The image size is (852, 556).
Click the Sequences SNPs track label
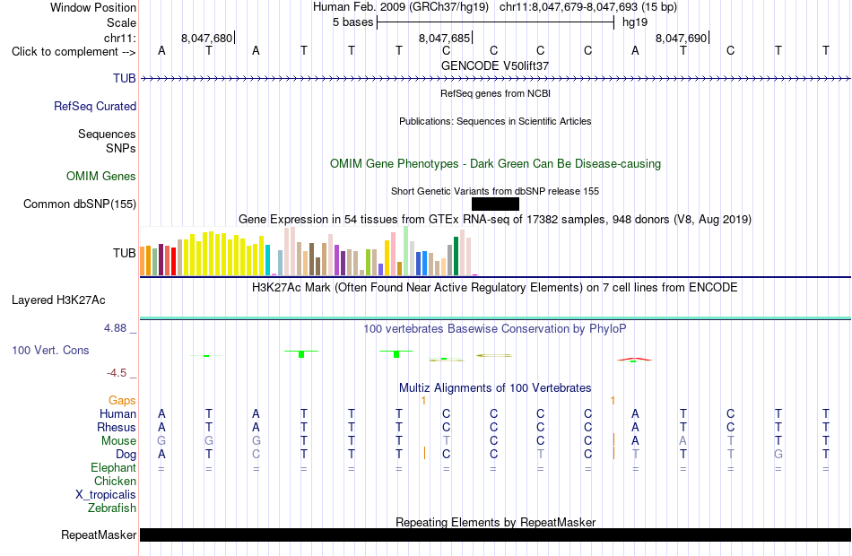tap(107, 141)
